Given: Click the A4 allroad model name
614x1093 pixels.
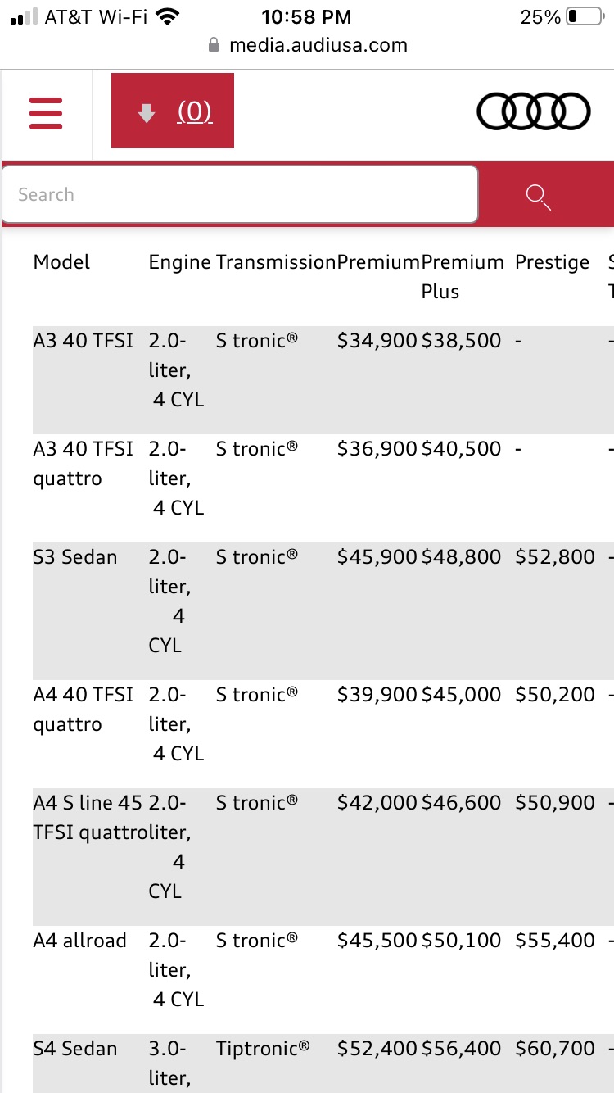Looking at the screenshot, I should click(x=80, y=941).
